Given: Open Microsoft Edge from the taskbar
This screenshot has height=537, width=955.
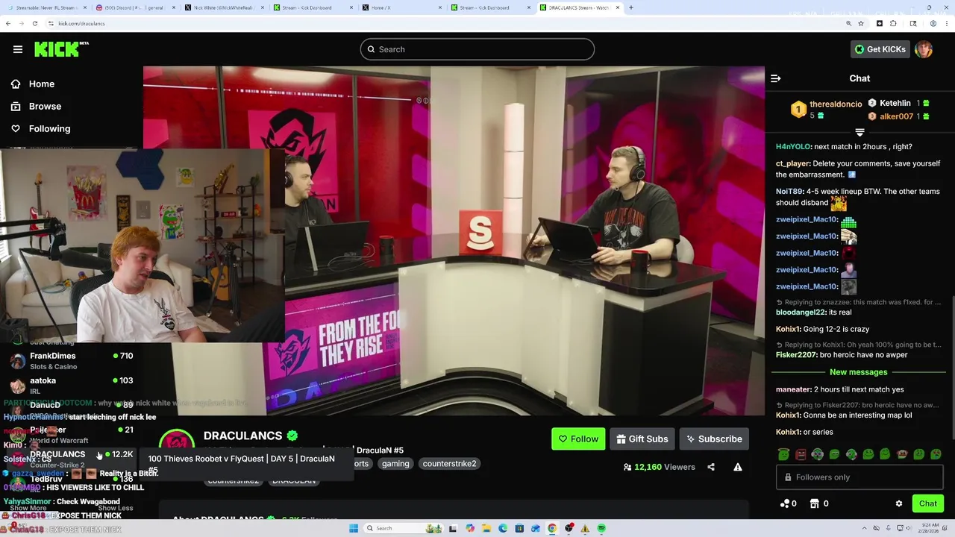Looking at the screenshot, I should tap(503, 528).
